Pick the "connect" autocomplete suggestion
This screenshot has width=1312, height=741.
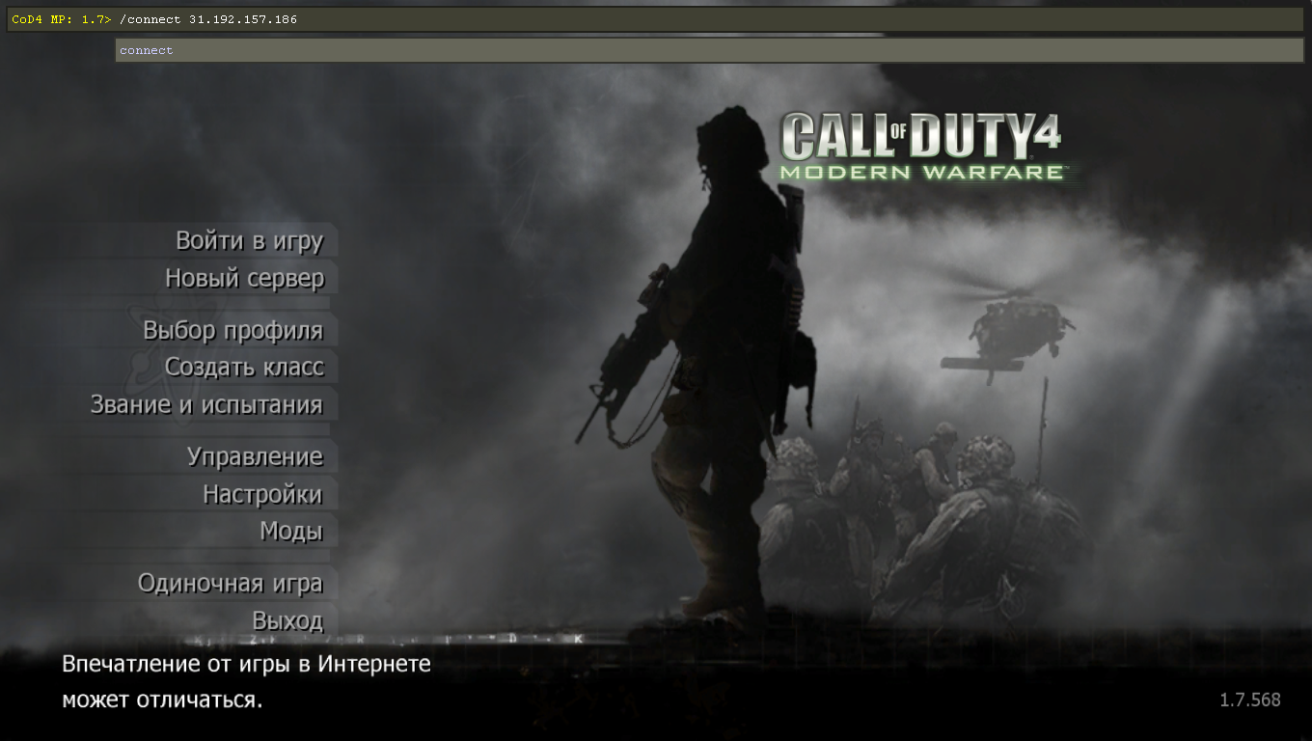(147, 50)
